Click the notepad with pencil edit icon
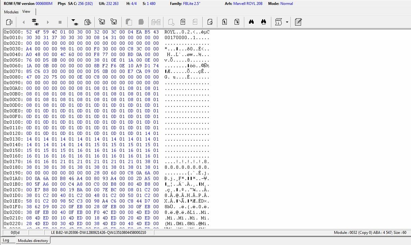This screenshot has height=245, width=411. tap(298, 22)
